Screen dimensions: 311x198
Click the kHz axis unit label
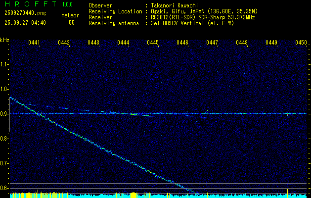4,40
